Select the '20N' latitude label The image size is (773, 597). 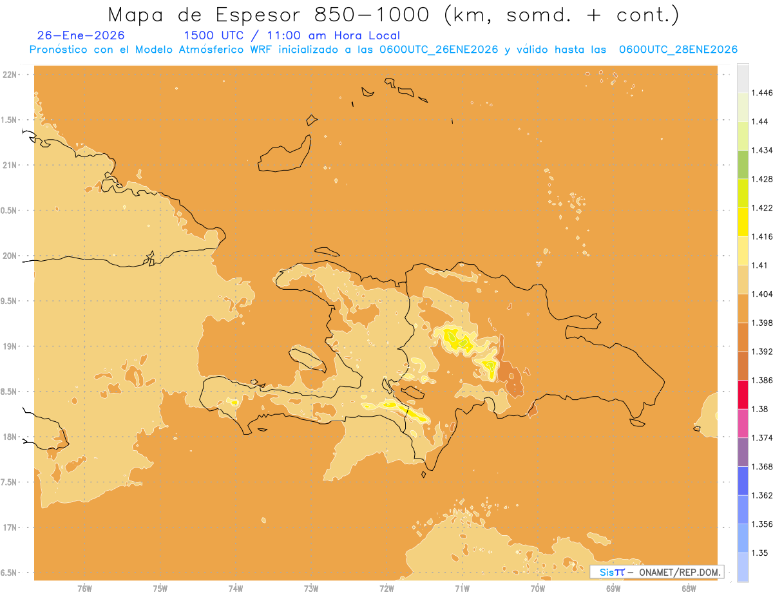[x=10, y=256]
